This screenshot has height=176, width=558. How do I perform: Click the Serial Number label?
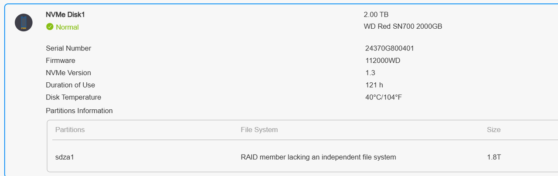[x=68, y=48]
